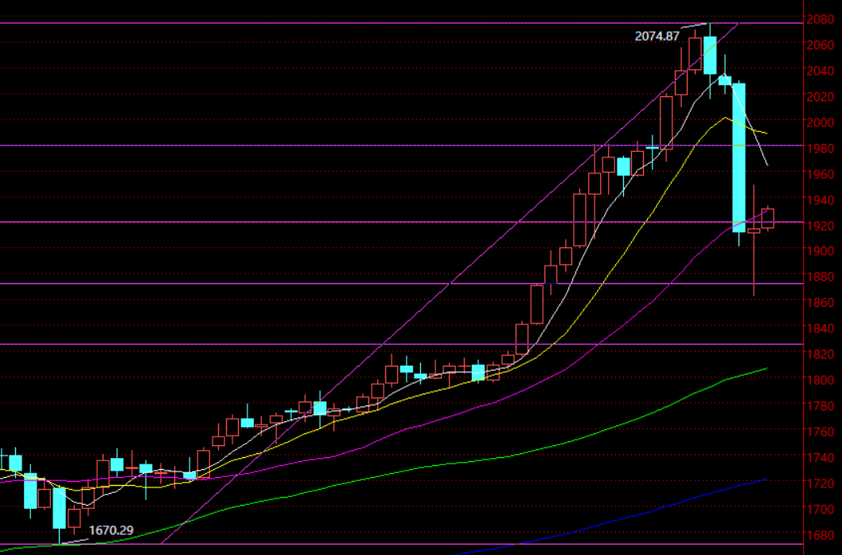Click the 1840 price axis label
Viewport: 842px width, 555px height.
pyautogui.click(x=821, y=328)
